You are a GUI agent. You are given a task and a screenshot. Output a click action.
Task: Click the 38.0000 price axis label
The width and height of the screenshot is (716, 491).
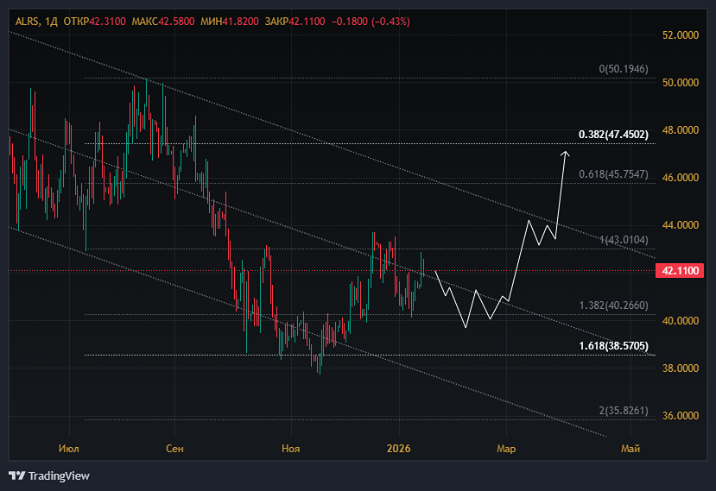pyautogui.click(x=681, y=368)
